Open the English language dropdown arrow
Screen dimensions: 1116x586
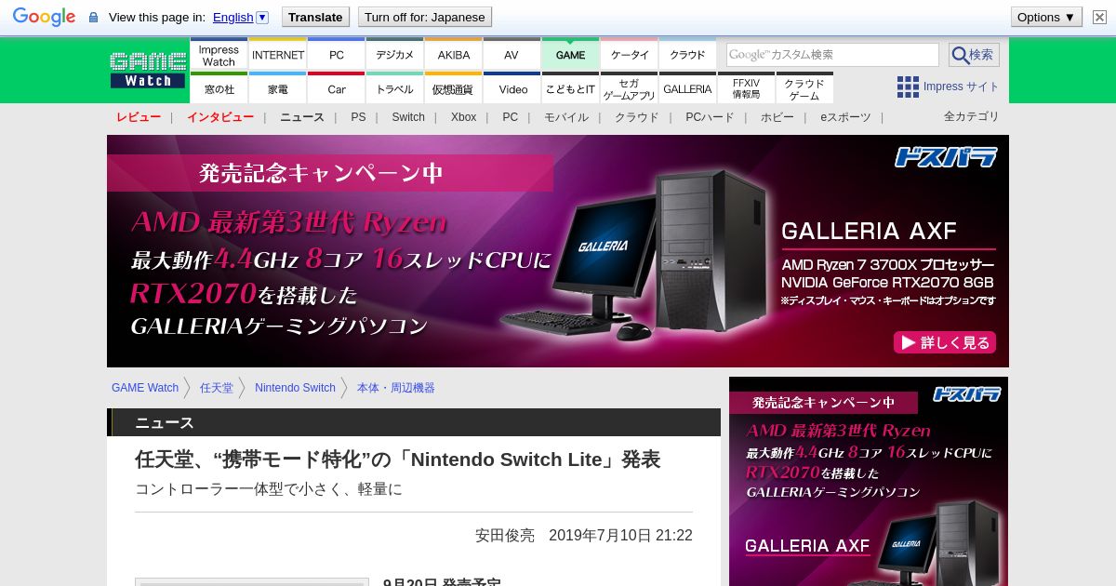click(x=262, y=17)
